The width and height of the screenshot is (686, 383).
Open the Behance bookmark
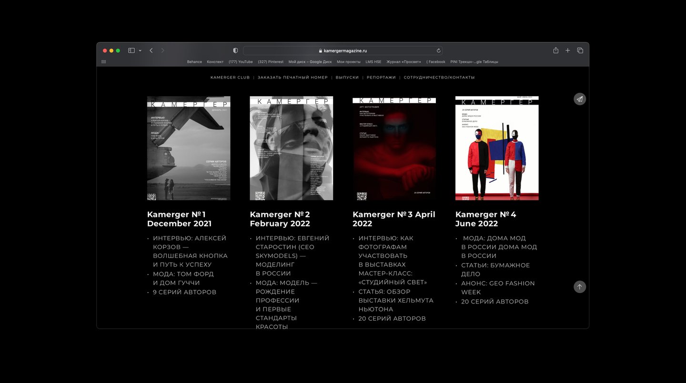coord(194,62)
